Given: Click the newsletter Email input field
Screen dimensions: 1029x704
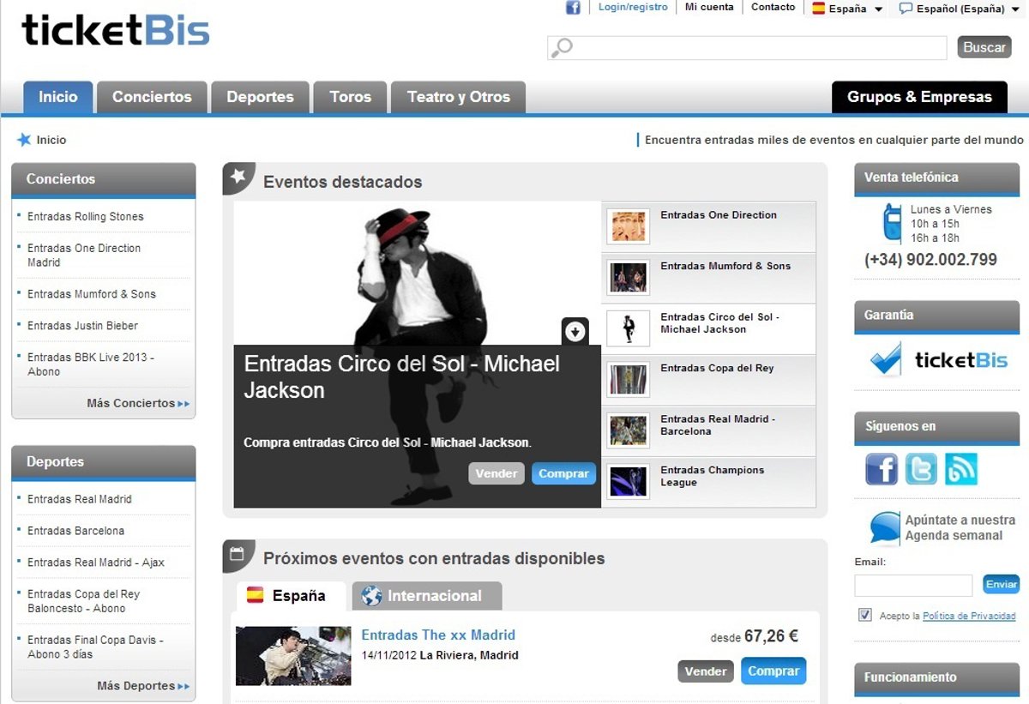Looking at the screenshot, I should tap(913, 585).
